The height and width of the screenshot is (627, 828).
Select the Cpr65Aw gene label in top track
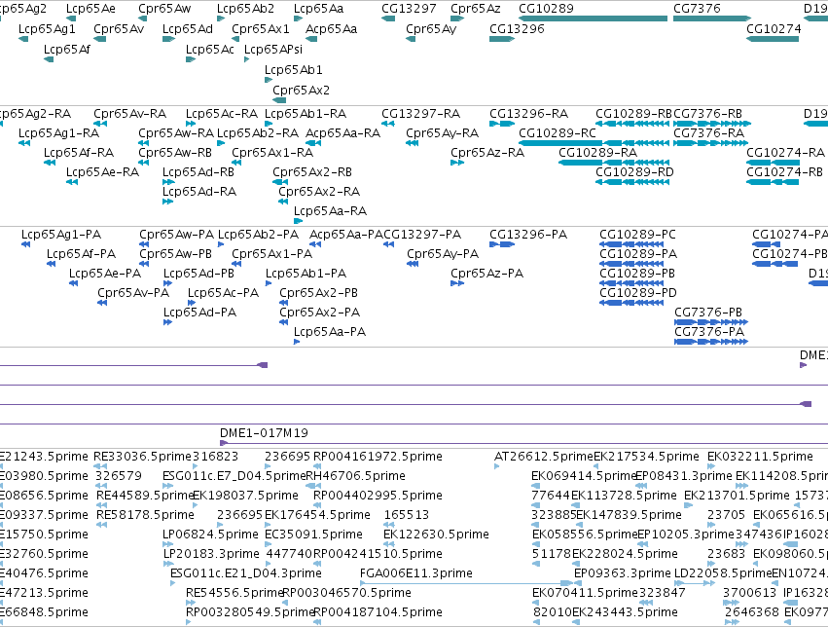(164, 9)
